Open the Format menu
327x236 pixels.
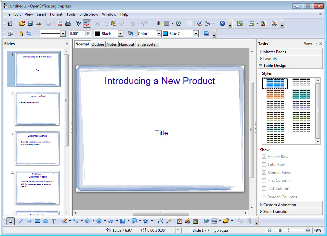(56, 14)
